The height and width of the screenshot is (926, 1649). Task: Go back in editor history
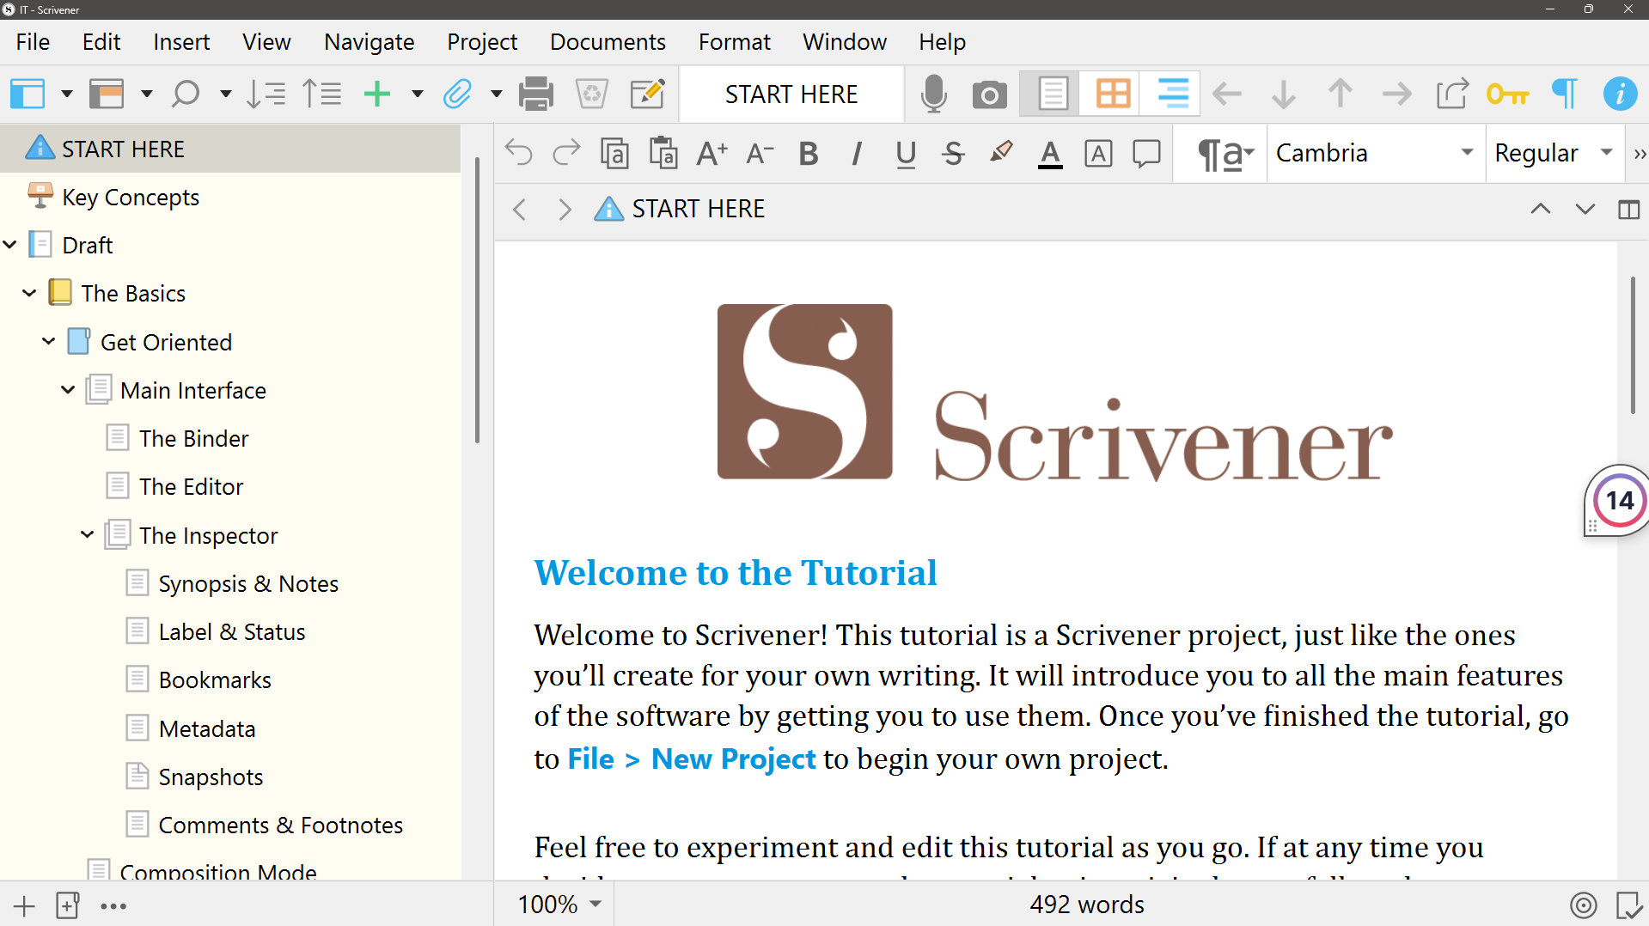(519, 209)
